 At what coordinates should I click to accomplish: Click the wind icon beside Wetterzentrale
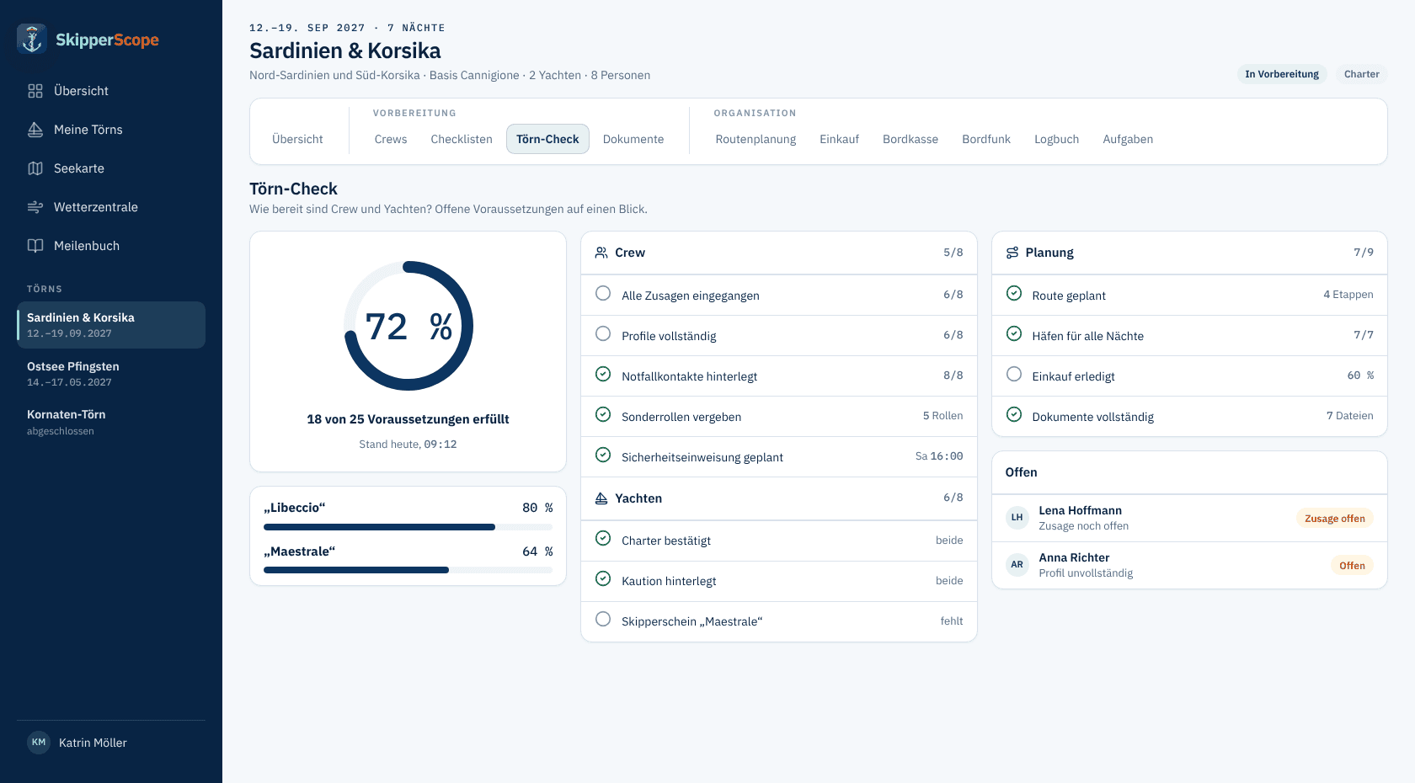[35, 207]
